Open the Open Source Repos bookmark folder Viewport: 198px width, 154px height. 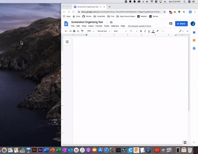(126, 16)
